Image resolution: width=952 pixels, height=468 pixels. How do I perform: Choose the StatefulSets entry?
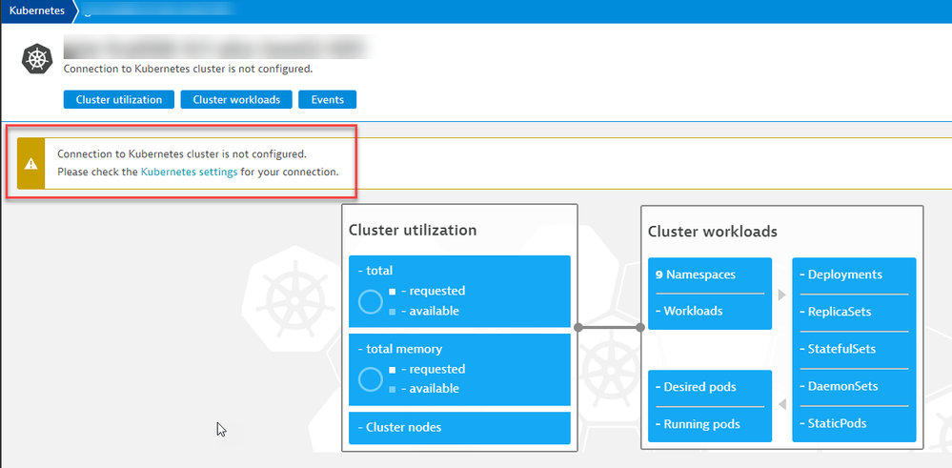pos(843,349)
